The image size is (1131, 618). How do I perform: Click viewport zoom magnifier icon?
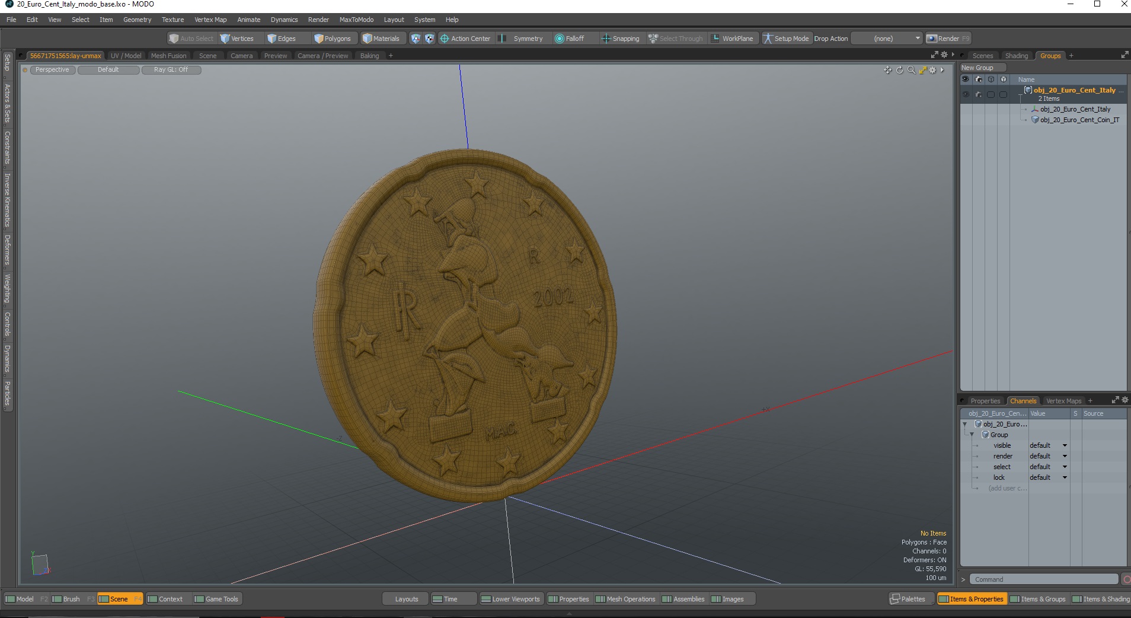pyautogui.click(x=911, y=70)
